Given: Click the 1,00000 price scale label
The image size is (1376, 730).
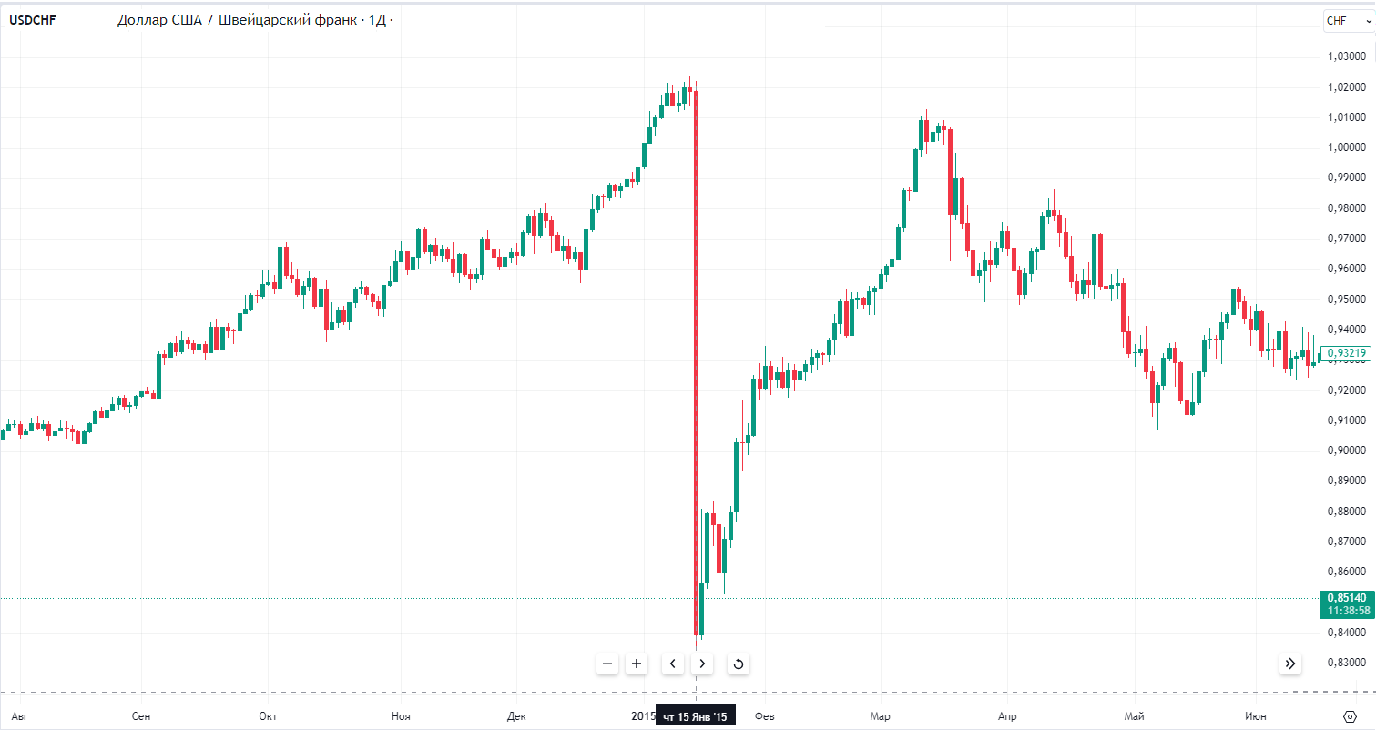Looking at the screenshot, I should click(1347, 147).
